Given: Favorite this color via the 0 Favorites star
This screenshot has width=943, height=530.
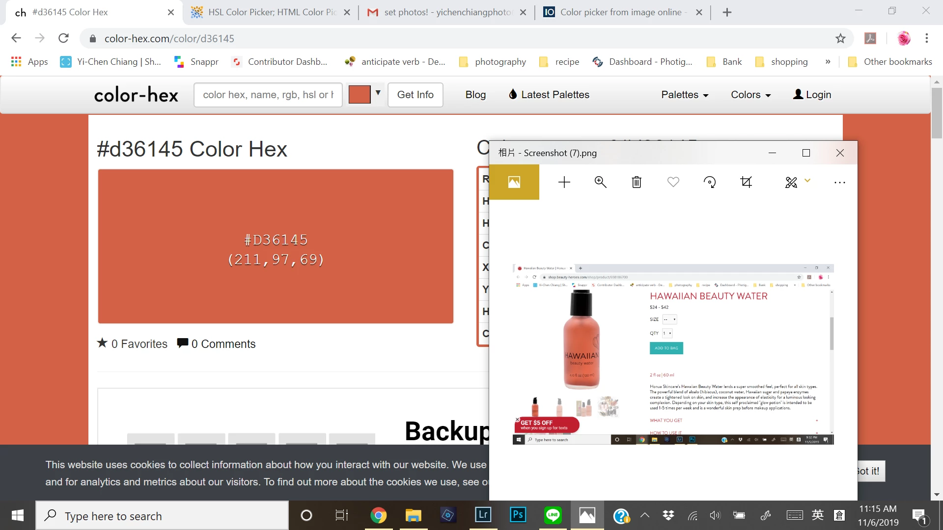Looking at the screenshot, I should (x=102, y=343).
